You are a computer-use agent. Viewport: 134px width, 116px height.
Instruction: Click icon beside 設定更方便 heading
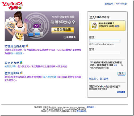pyautogui.click(x=21, y=62)
